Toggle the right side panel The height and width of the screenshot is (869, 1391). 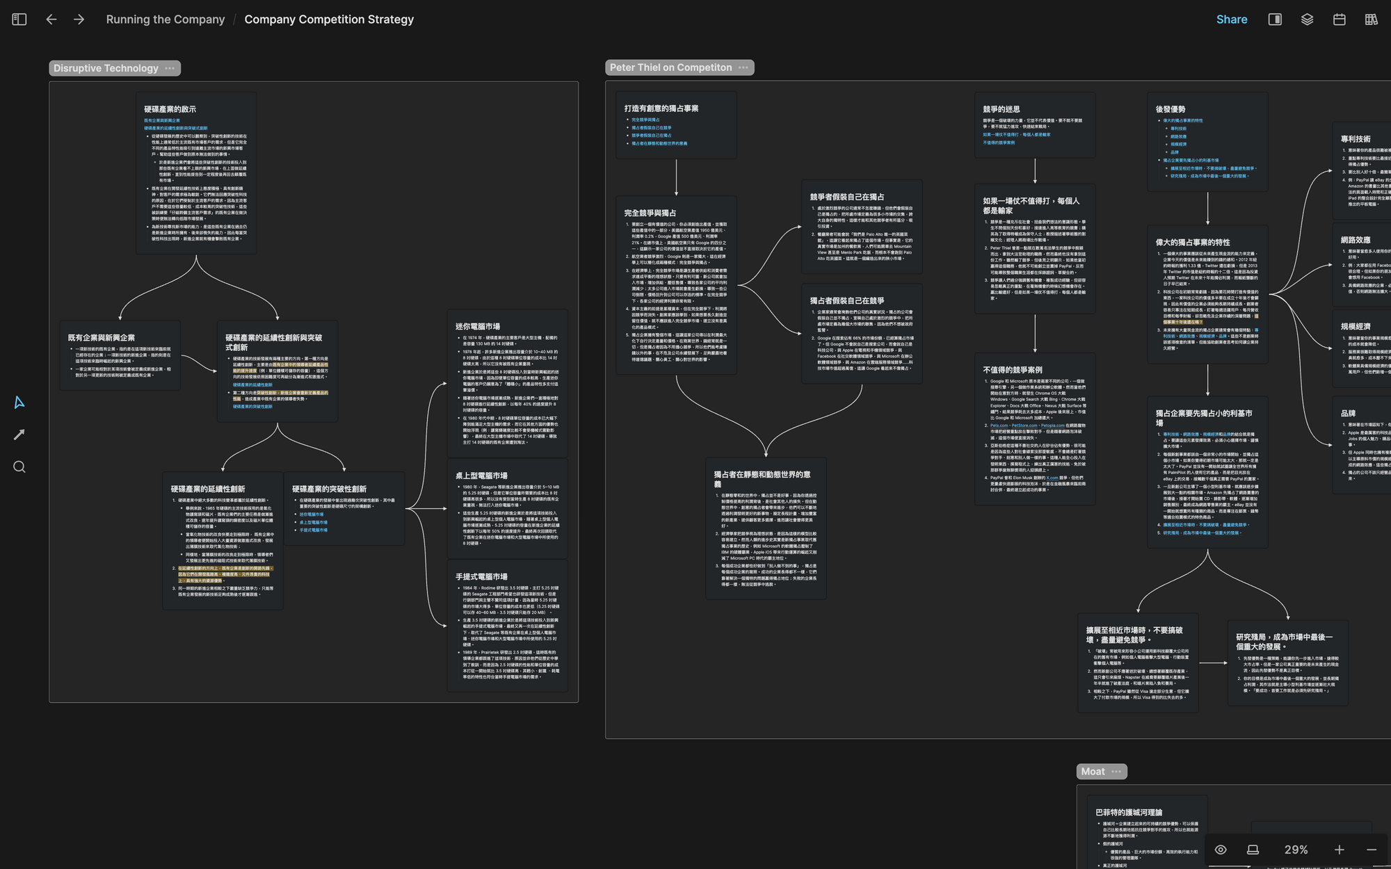[1275, 19]
